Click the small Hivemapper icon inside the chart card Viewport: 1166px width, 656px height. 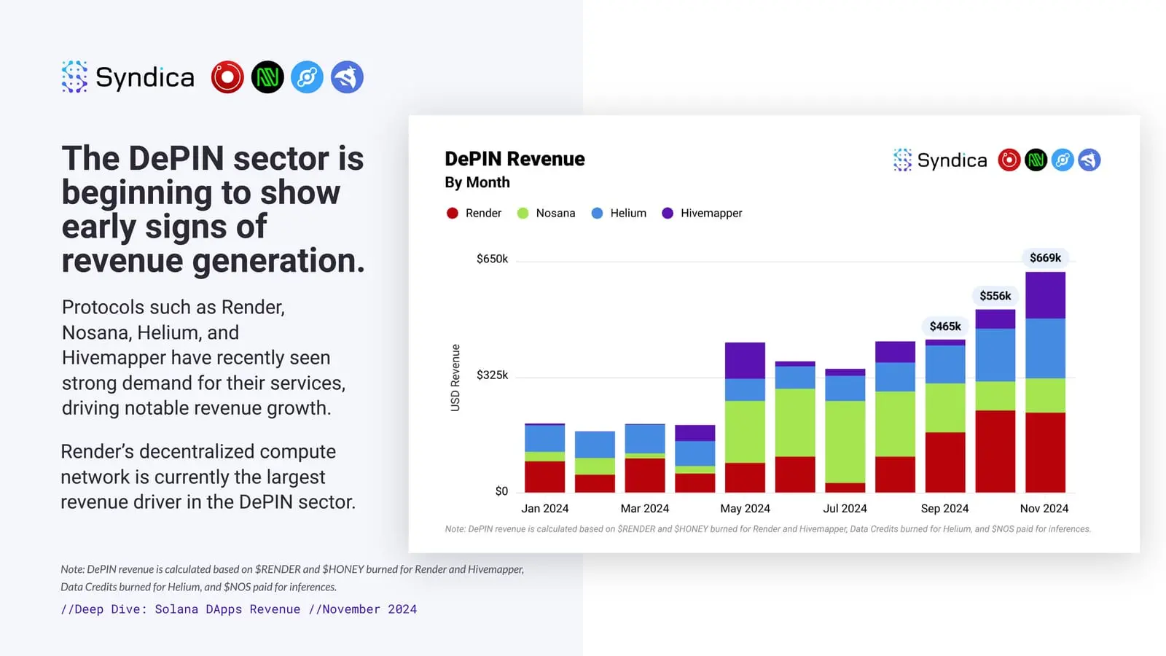[x=1089, y=160]
